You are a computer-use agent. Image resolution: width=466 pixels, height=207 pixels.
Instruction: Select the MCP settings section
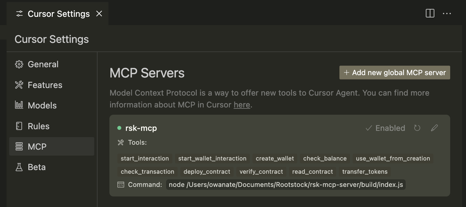coord(37,147)
